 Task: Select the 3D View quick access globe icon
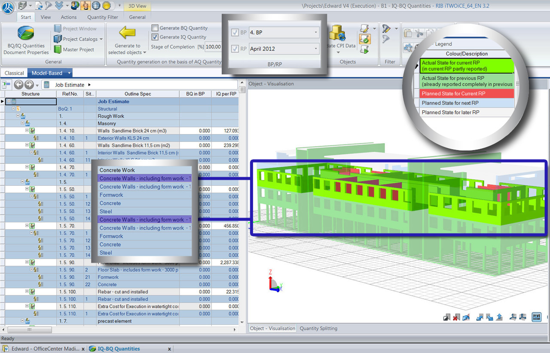coord(95,6)
